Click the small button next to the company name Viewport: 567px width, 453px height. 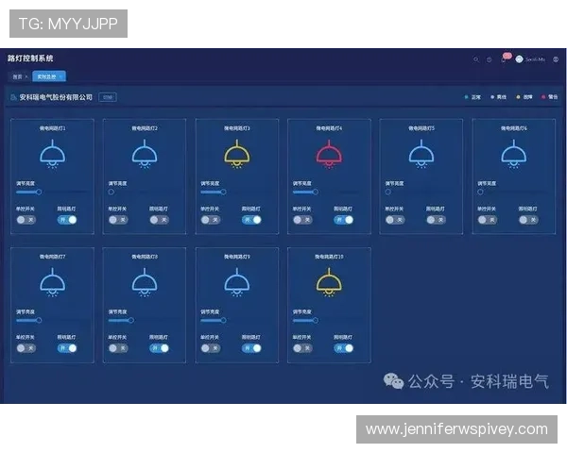click(108, 97)
